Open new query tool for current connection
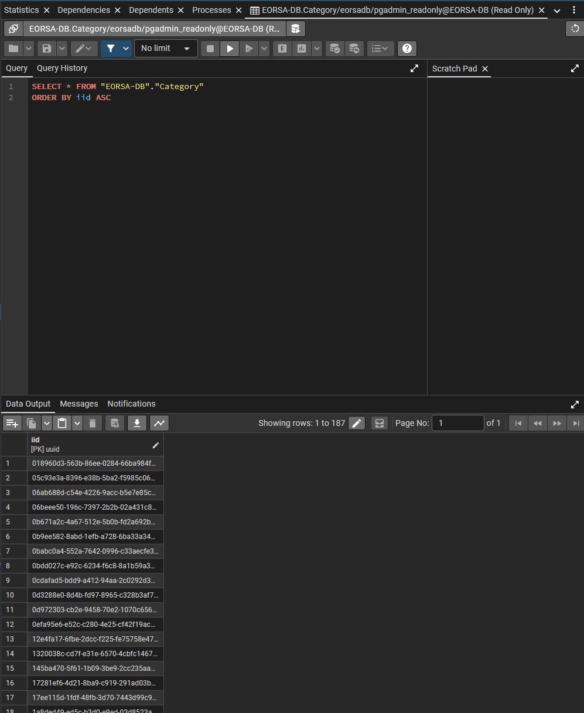Screen dimensions: 584x713 coord(295,29)
